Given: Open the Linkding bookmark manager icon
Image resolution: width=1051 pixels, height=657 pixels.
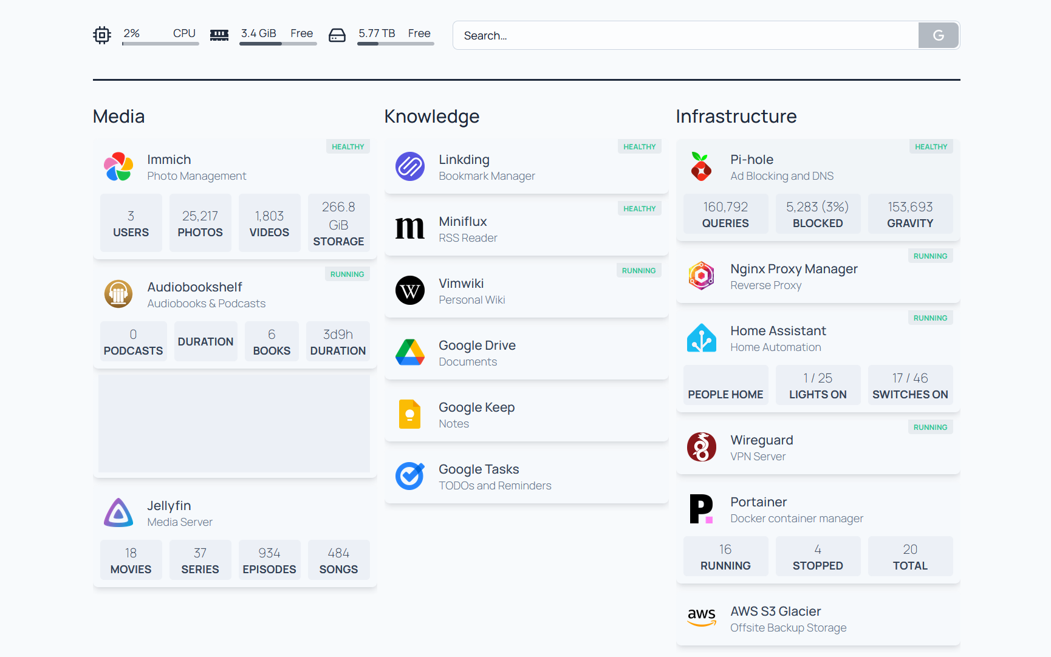Looking at the screenshot, I should point(410,167).
